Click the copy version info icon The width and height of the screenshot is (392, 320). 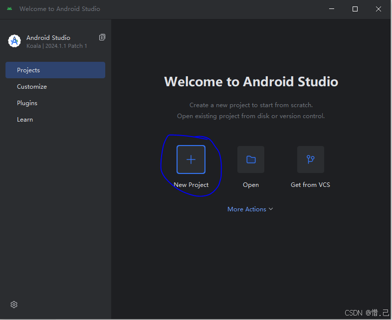coord(102,37)
